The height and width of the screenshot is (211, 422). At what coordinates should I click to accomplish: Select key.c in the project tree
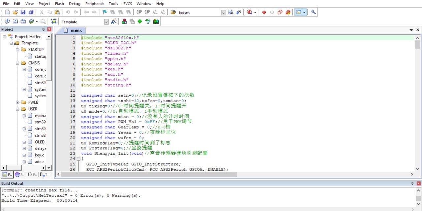(39, 155)
